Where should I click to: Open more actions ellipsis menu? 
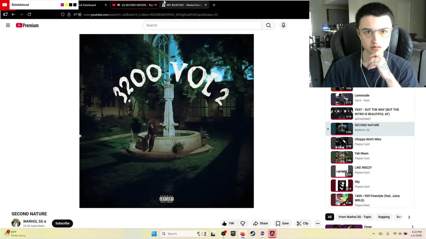click(318, 223)
